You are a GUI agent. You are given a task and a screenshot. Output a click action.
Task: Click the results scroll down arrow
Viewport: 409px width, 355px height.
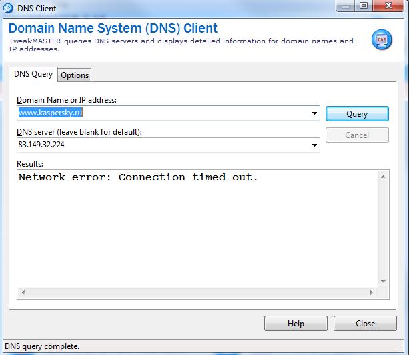(x=383, y=281)
